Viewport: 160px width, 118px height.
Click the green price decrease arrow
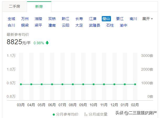point(47,43)
